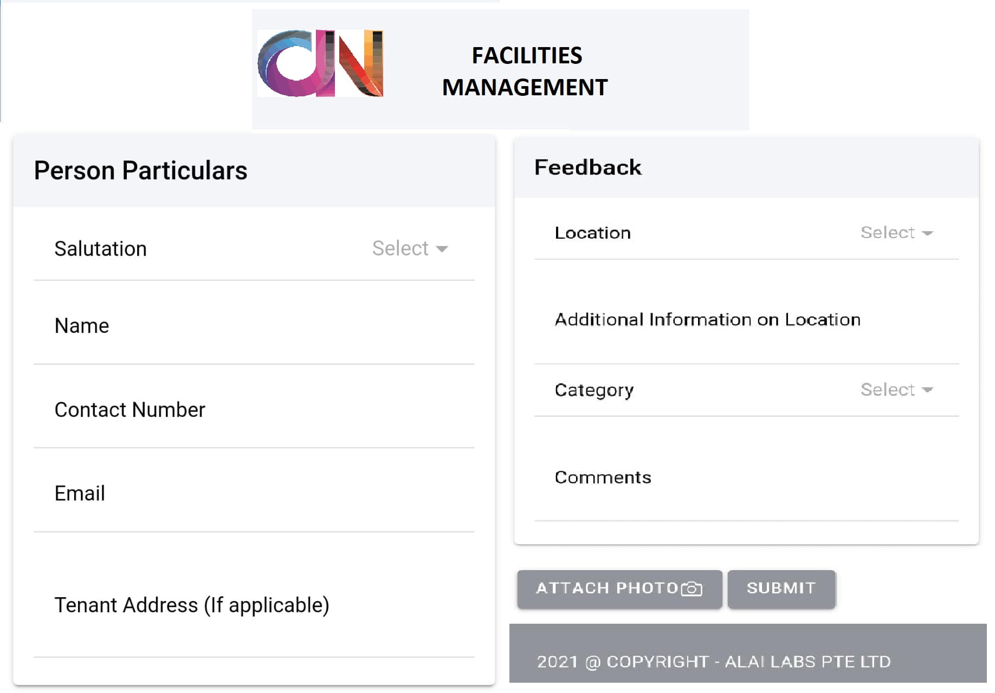
Task: Open the Category Select dropdown
Action: (888, 390)
